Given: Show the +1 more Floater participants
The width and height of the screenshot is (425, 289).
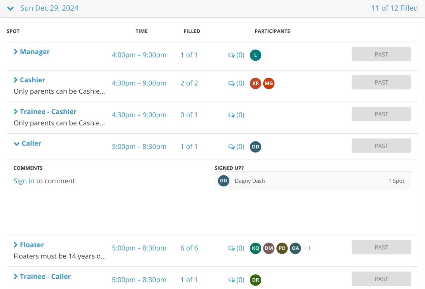Looking at the screenshot, I should (307, 248).
